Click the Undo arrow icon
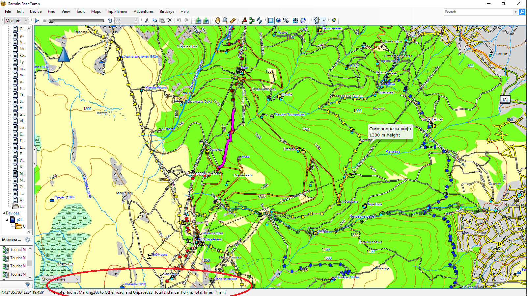527x296 pixels. pos(179,20)
